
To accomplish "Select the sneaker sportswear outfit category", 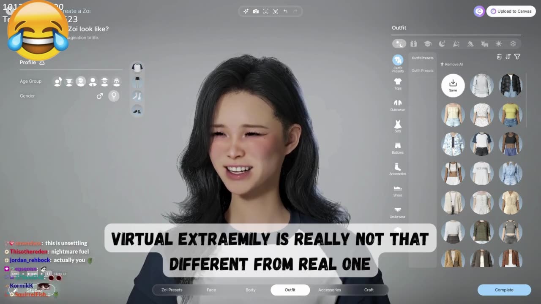I will (x=470, y=43).
